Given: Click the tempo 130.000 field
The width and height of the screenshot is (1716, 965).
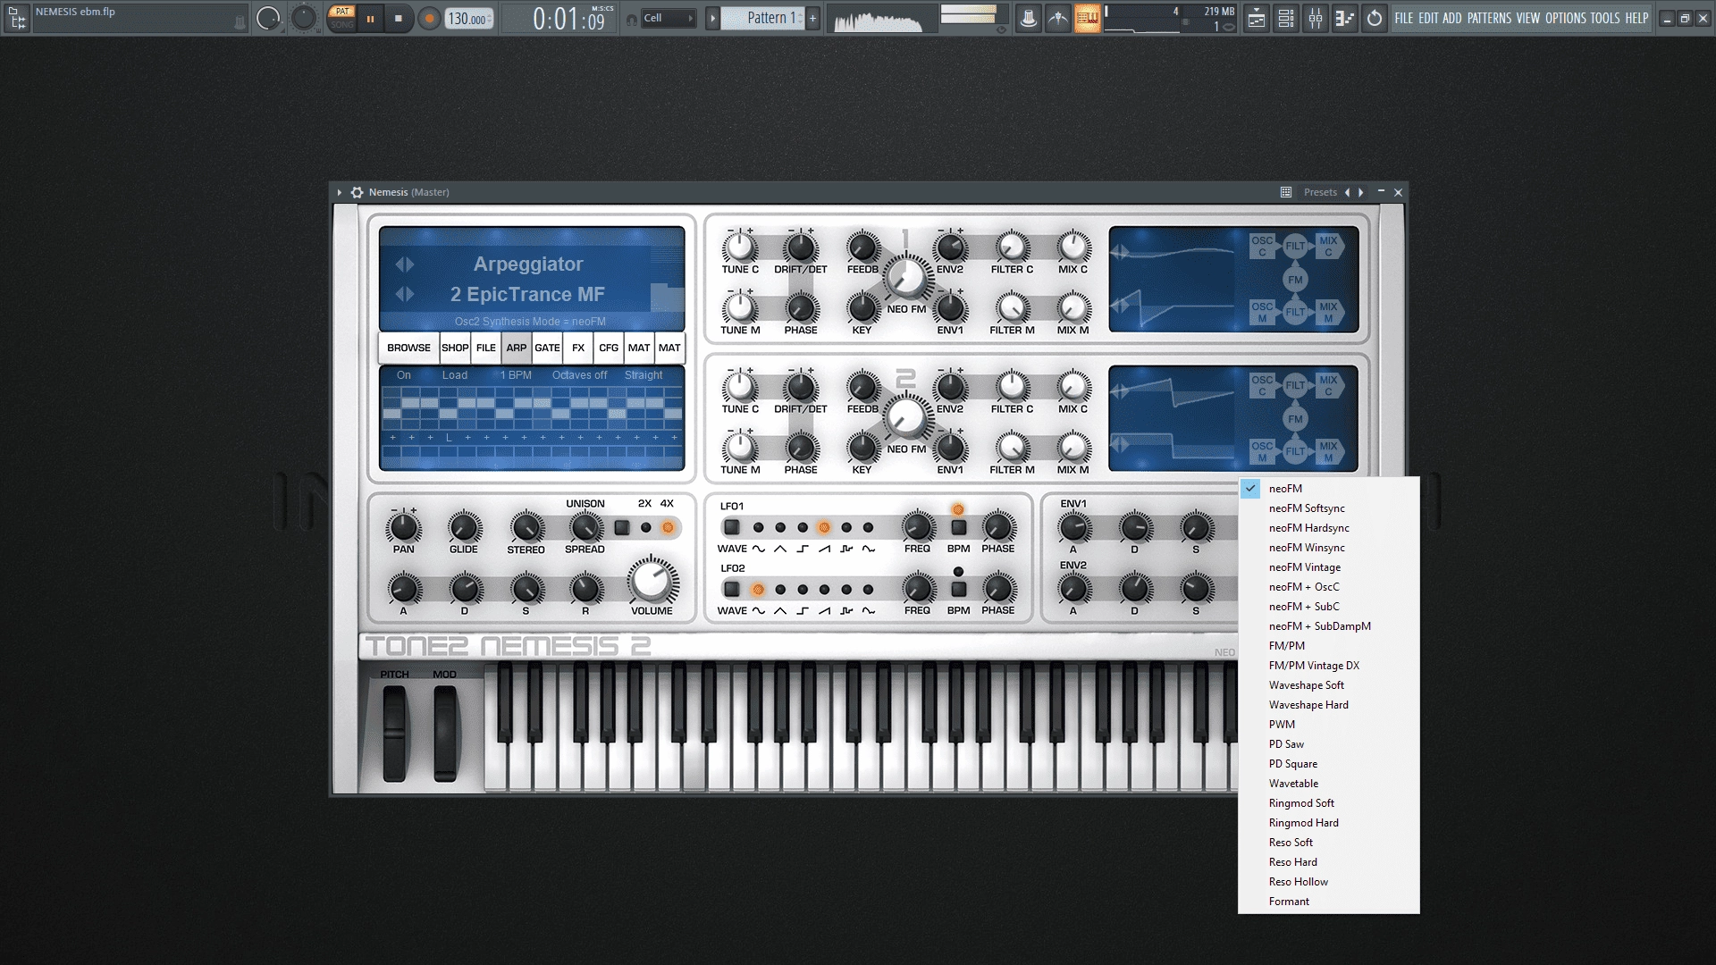Looking at the screenshot, I should coord(468,19).
